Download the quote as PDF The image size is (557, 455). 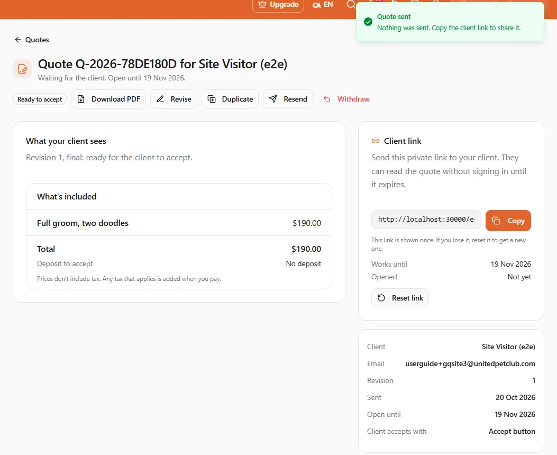point(108,99)
